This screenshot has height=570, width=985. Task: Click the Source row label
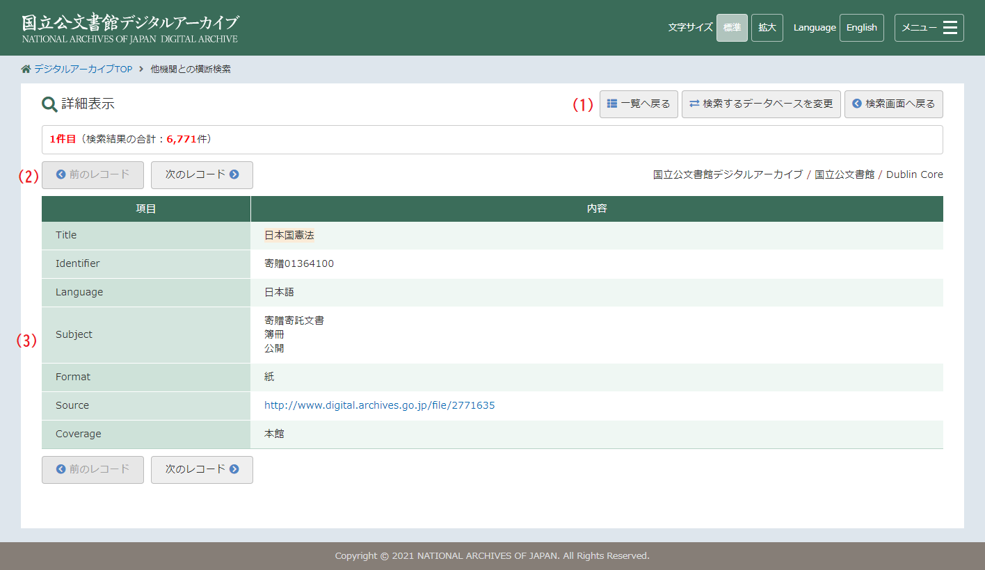(72, 405)
